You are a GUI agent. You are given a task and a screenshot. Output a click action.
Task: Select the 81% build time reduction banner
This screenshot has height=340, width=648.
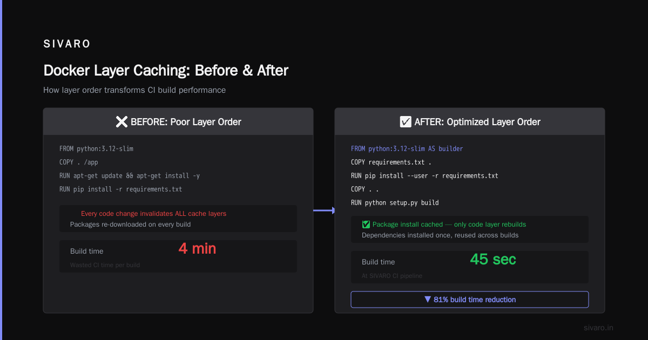point(470,300)
